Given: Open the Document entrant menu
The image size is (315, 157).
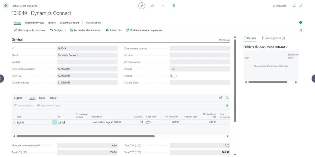Looking at the screenshot, I should pos(69,23).
